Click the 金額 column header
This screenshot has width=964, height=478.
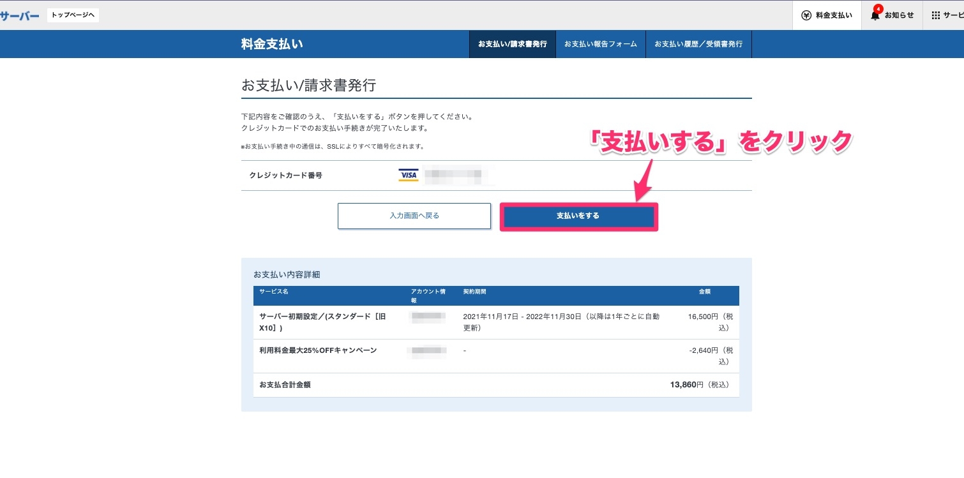[x=704, y=292]
